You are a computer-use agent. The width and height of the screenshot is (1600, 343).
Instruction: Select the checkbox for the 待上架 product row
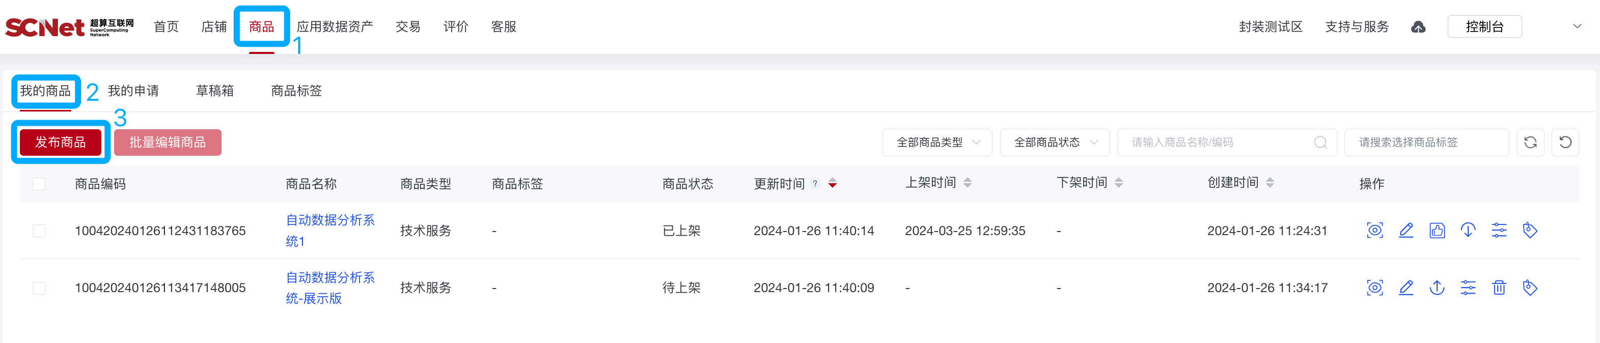click(x=39, y=288)
